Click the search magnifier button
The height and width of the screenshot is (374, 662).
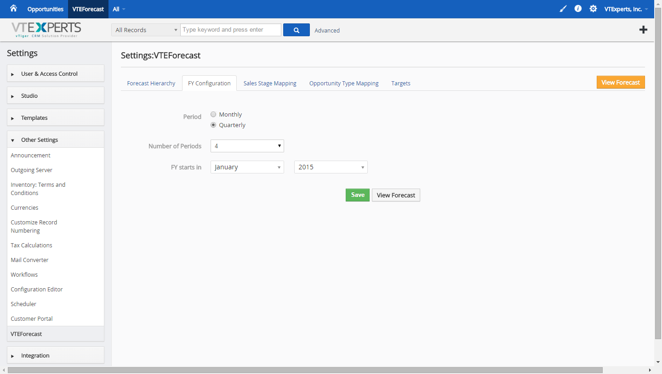pos(297,30)
